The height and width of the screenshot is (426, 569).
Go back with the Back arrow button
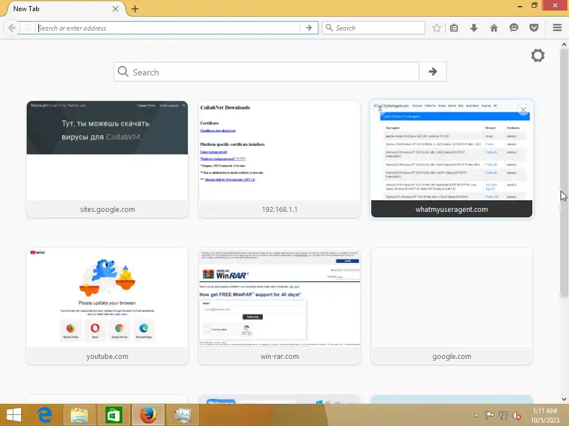(12, 28)
